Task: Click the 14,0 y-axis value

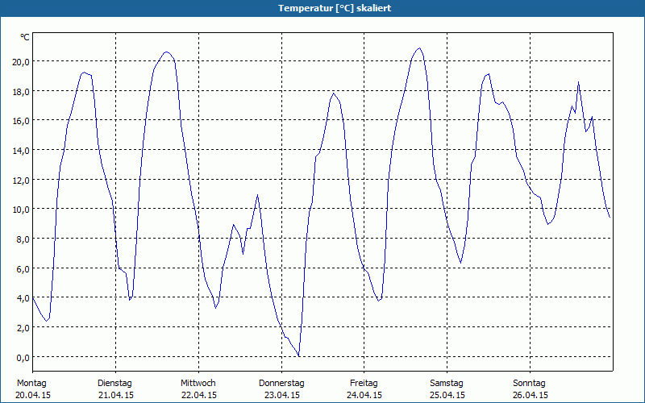Action: click(x=23, y=151)
